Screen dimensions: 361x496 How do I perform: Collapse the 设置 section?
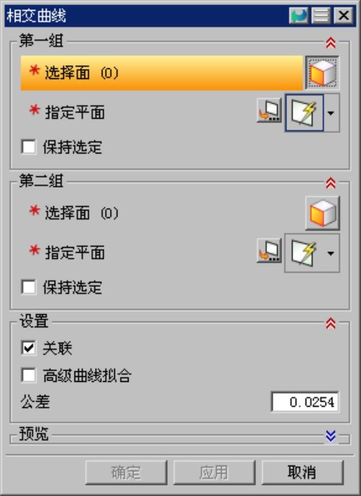click(x=331, y=324)
